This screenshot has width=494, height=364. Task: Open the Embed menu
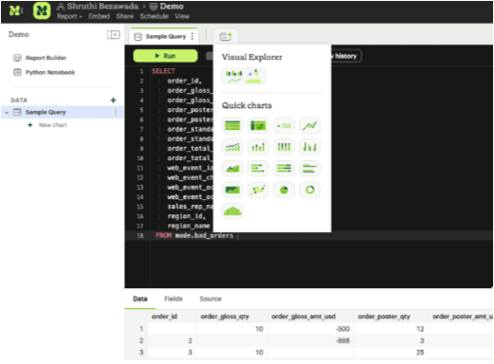[99, 16]
